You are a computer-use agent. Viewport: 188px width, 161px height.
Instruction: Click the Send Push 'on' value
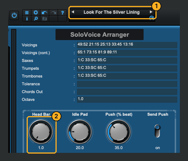pyautogui.click(x=158, y=148)
